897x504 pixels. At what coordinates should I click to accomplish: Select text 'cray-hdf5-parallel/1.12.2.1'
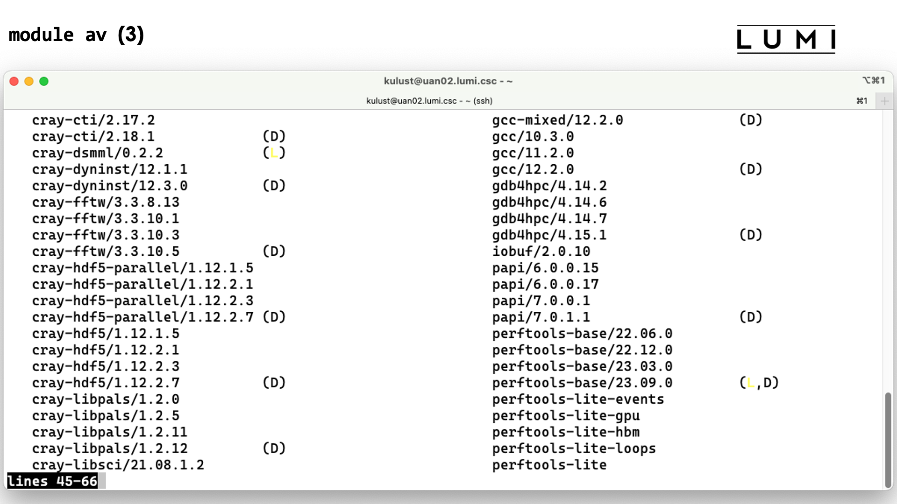[x=142, y=284]
